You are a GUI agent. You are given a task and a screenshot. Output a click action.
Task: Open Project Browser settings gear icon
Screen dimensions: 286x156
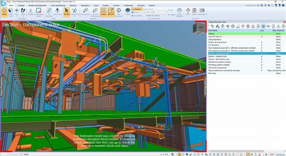pyautogui.click(x=283, y=26)
